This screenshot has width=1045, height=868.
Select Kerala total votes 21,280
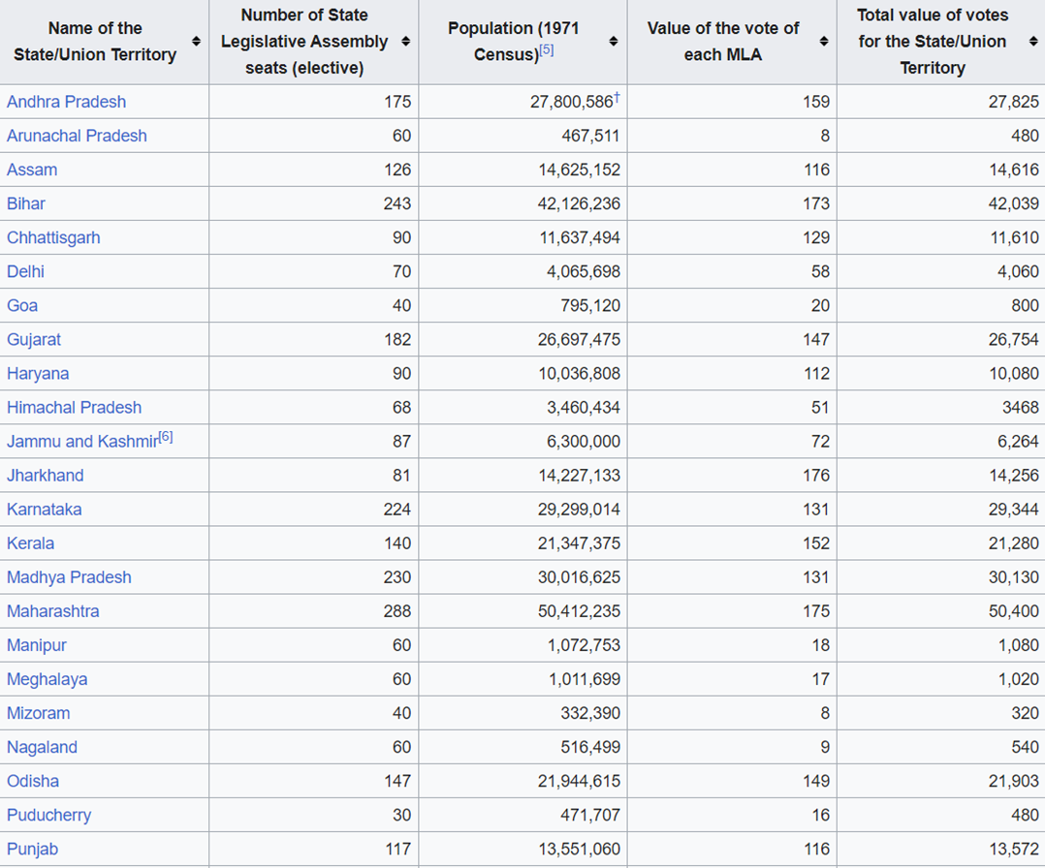[1014, 543]
